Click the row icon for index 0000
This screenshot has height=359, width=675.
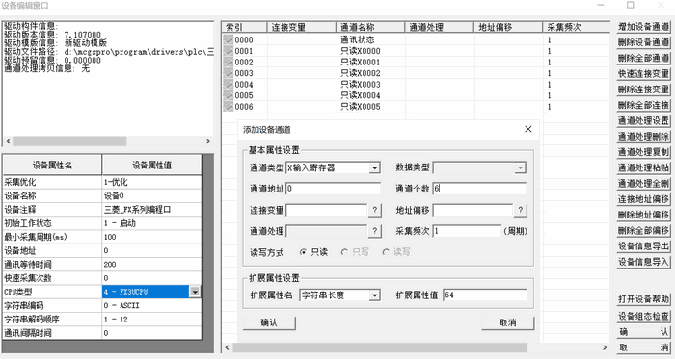(229, 39)
